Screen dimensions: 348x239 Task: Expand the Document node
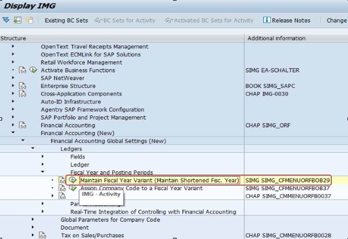pos(32,227)
